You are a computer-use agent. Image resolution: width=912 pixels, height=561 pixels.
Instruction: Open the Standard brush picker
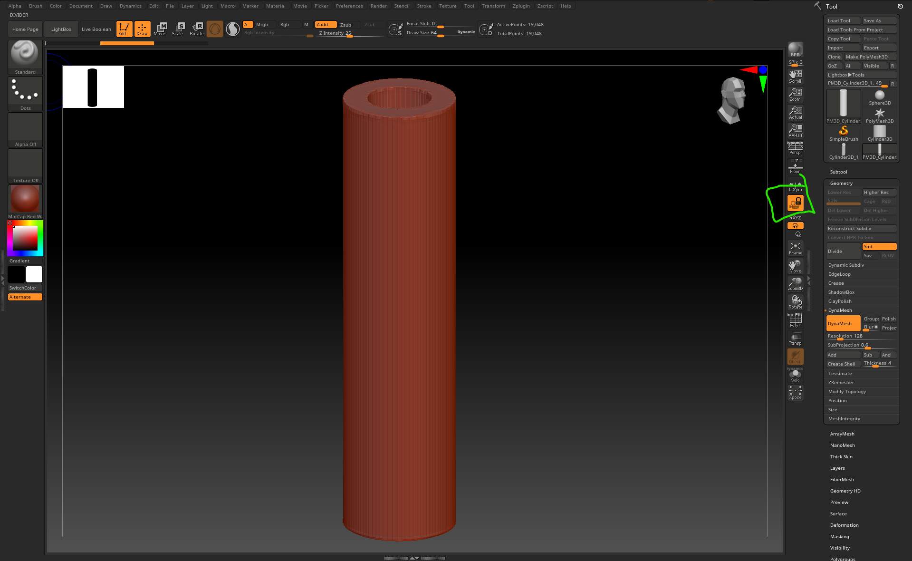point(25,58)
